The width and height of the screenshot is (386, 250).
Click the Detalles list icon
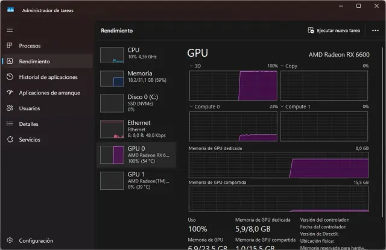point(9,123)
